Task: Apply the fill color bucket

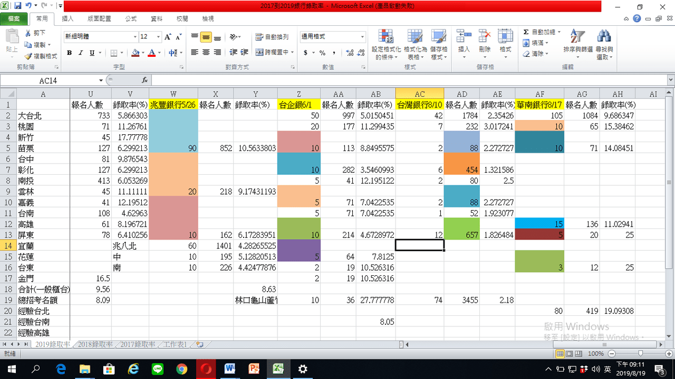Action: [x=136, y=53]
